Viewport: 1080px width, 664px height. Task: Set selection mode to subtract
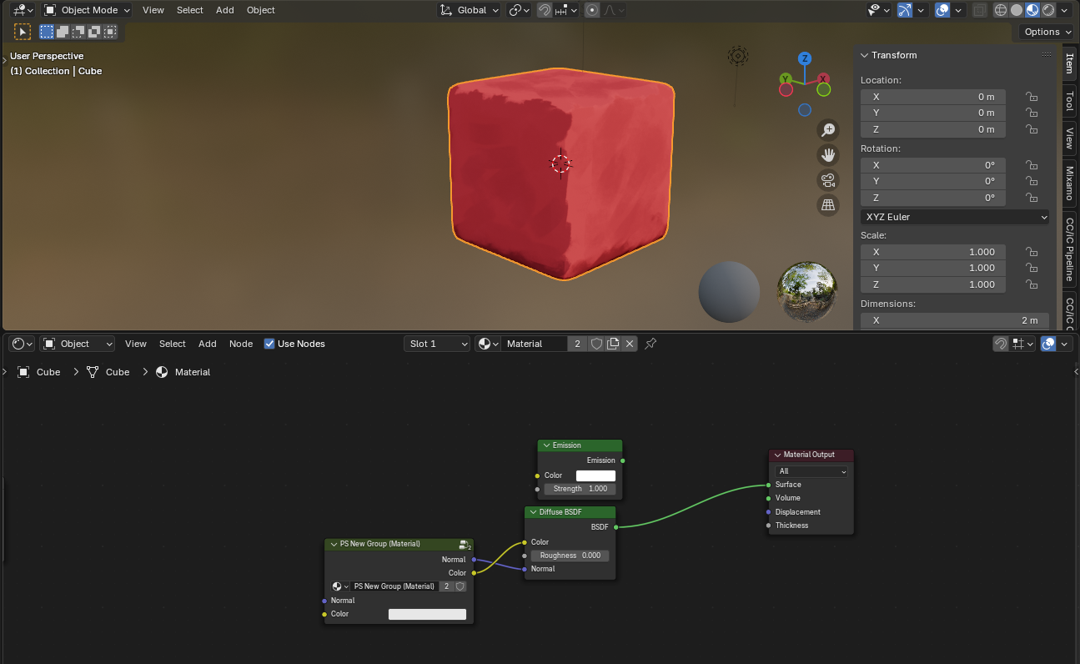[78, 32]
